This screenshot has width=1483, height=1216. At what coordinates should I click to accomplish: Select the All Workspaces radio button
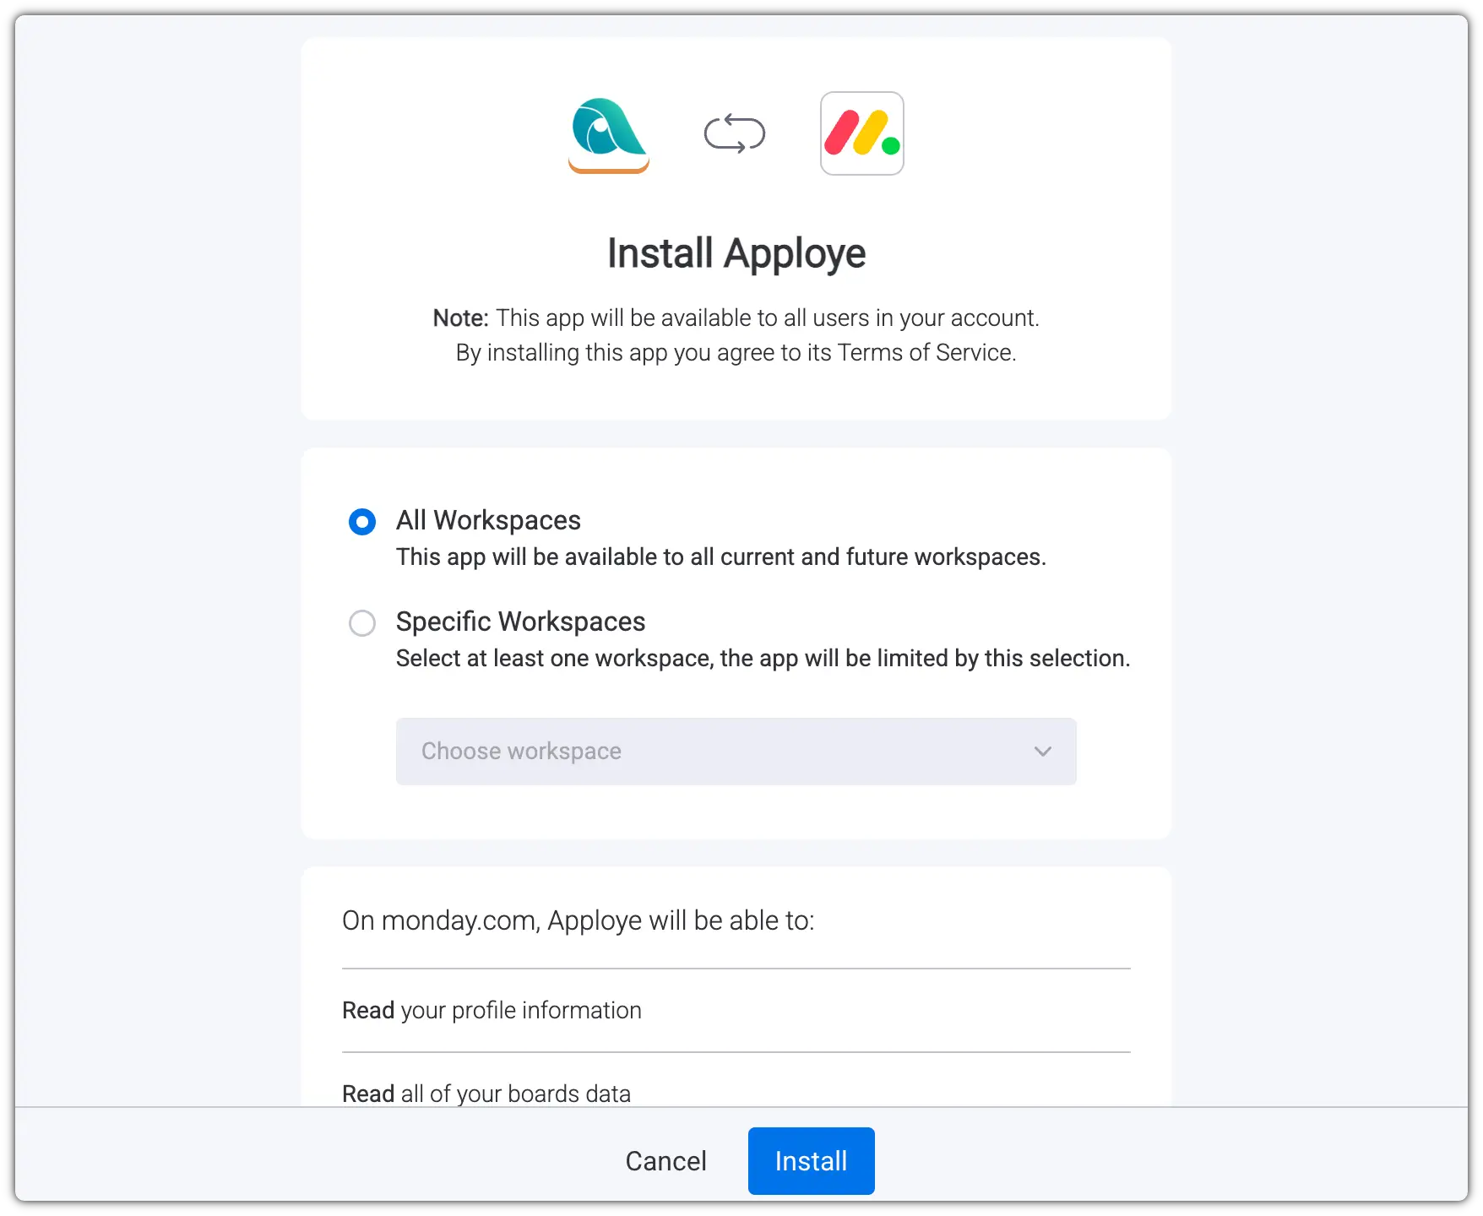tap(362, 522)
